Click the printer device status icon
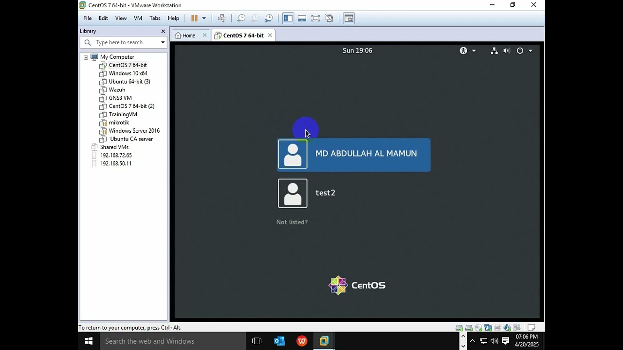 pos(498,328)
